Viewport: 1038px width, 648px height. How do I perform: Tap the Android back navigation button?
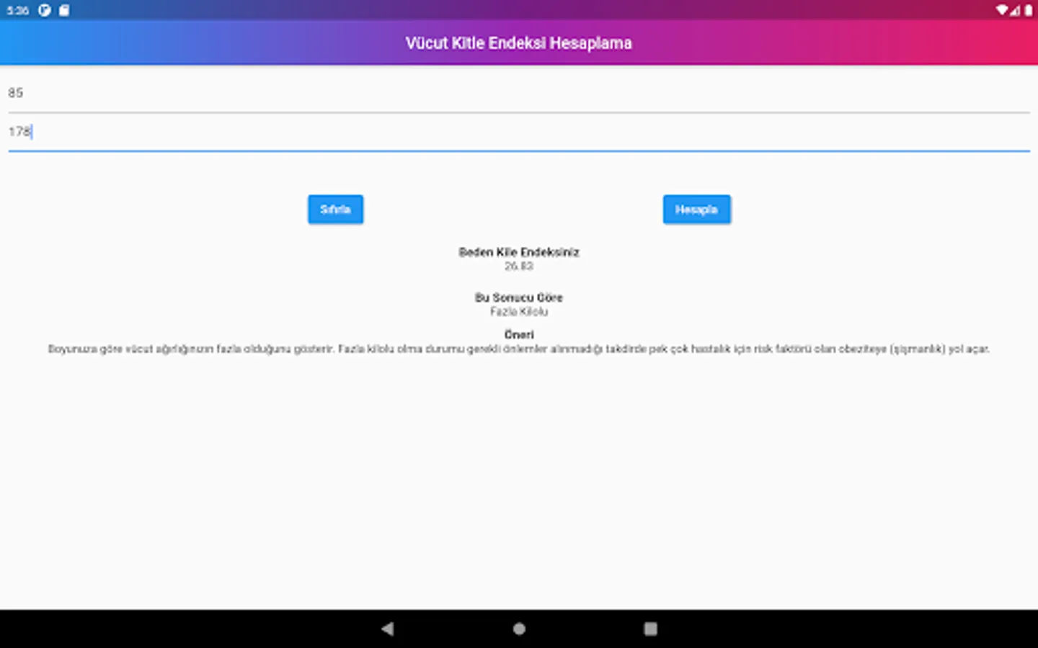point(388,629)
